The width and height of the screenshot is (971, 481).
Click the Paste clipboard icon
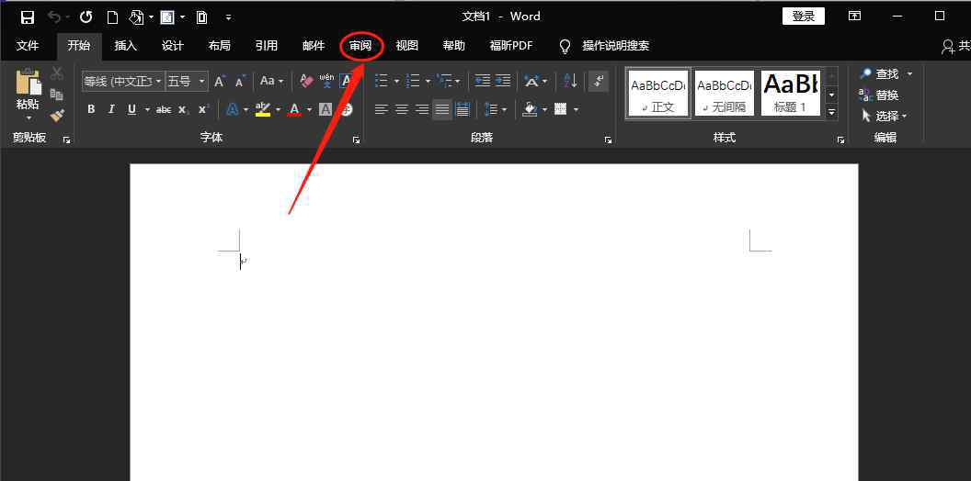pyautogui.click(x=28, y=83)
